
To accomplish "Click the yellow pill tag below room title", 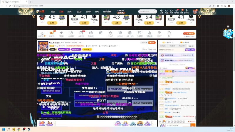I will click(87, 49).
